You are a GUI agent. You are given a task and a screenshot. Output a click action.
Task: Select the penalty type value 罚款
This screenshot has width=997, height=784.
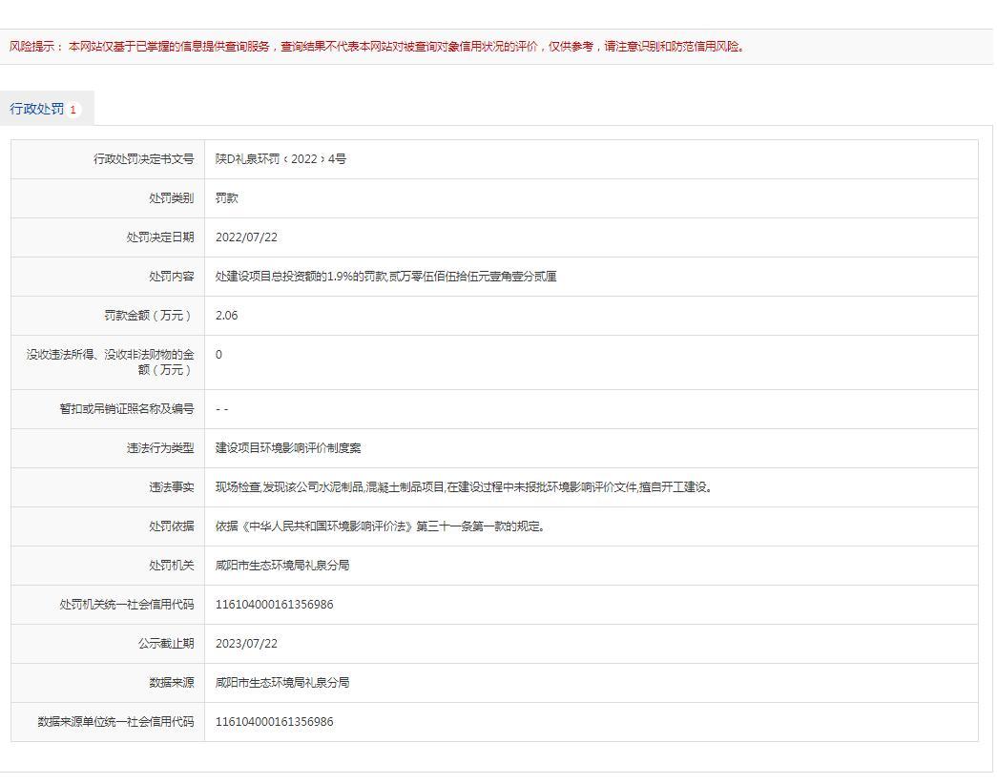tap(226, 198)
